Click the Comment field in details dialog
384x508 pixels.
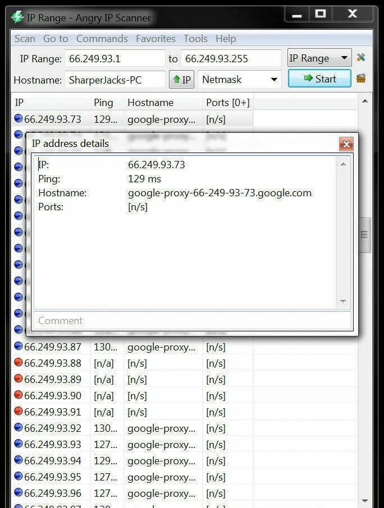[x=192, y=320]
